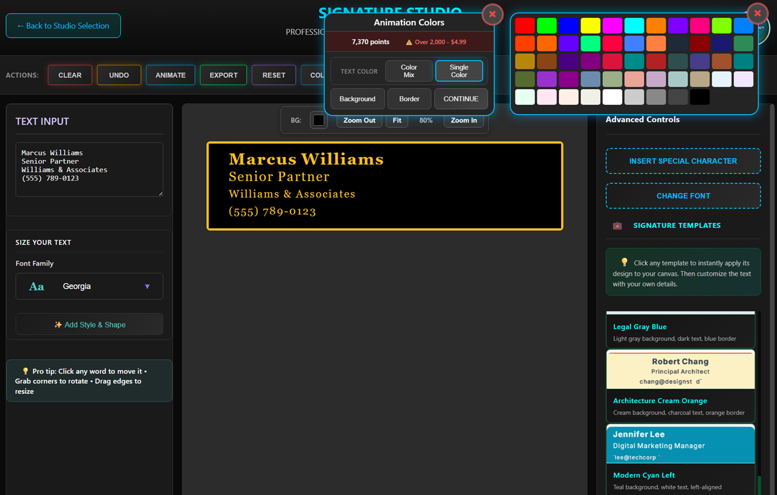Apply the Architecture Cream Orange template
Viewport: 777px width, 495px height.
pyautogui.click(x=680, y=385)
